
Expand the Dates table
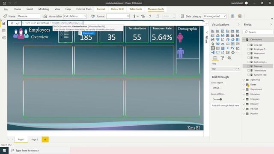pyautogui.click(x=244, y=85)
